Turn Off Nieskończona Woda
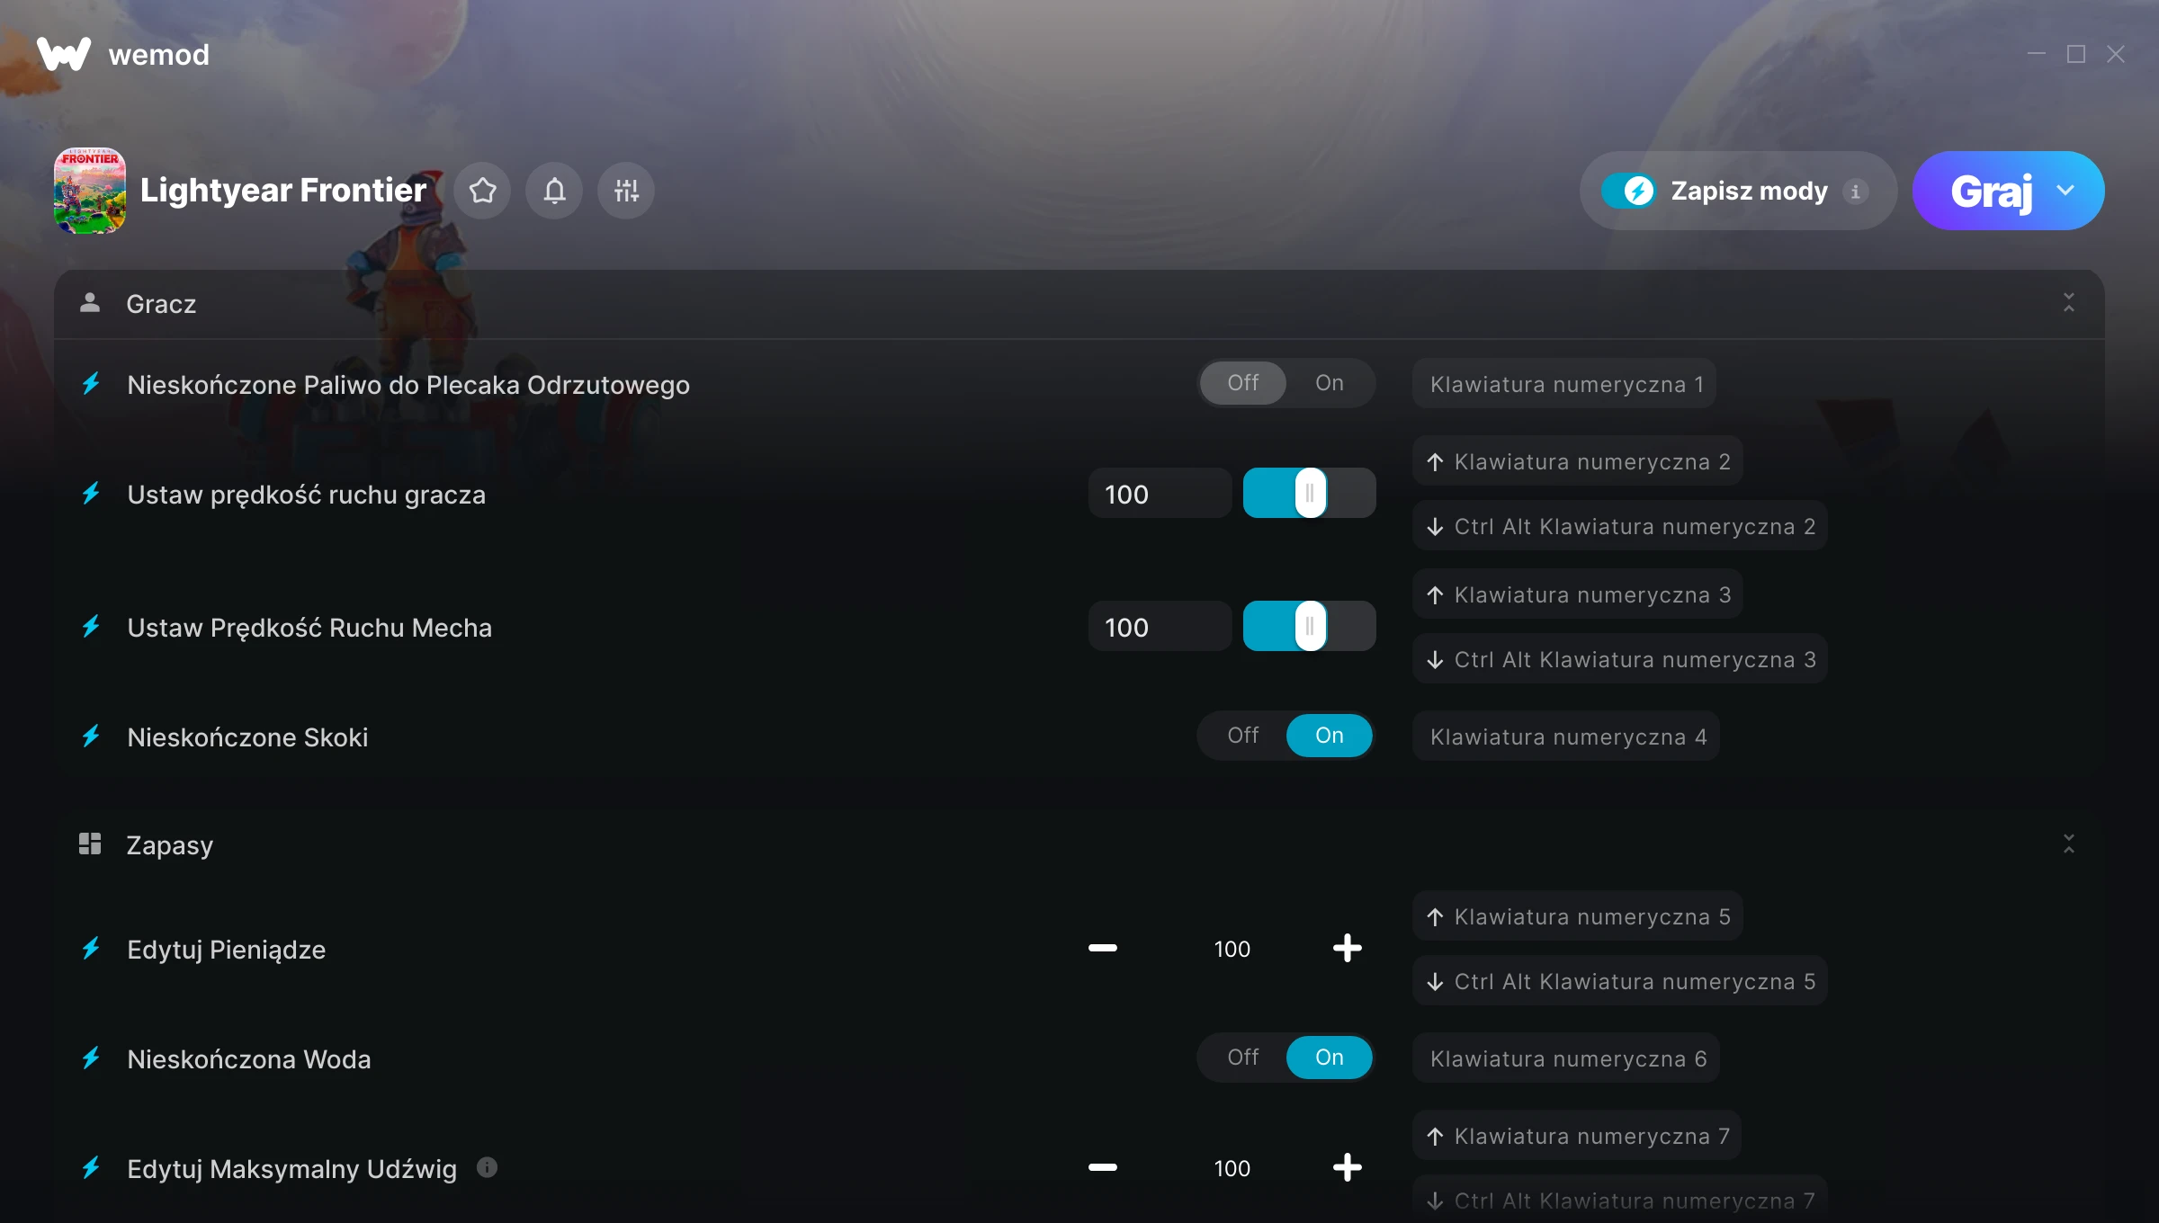The width and height of the screenshot is (2159, 1223). pyautogui.click(x=1242, y=1058)
